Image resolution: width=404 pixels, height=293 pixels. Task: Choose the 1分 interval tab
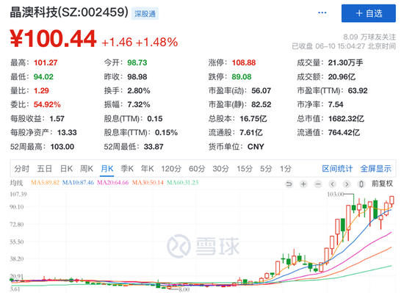coord(286,169)
